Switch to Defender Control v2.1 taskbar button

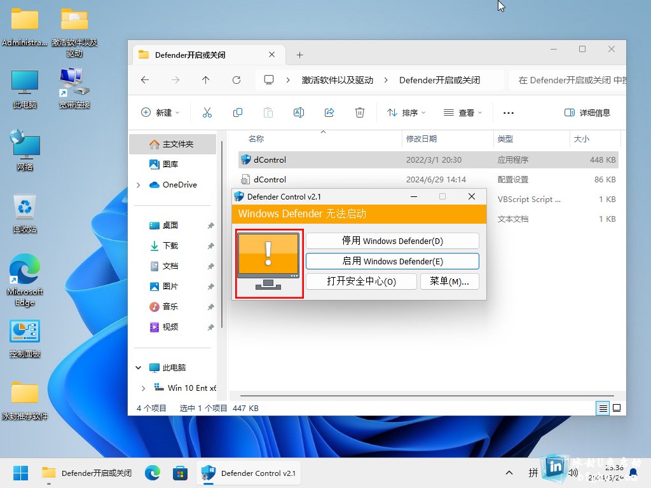pyautogui.click(x=249, y=473)
